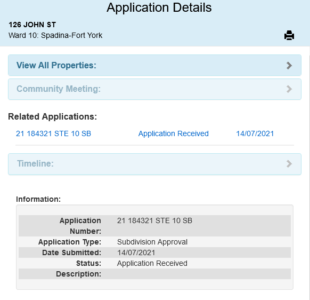Select the Date Submitted value 14/07/2021

pyautogui.click(x=136, y=252)
